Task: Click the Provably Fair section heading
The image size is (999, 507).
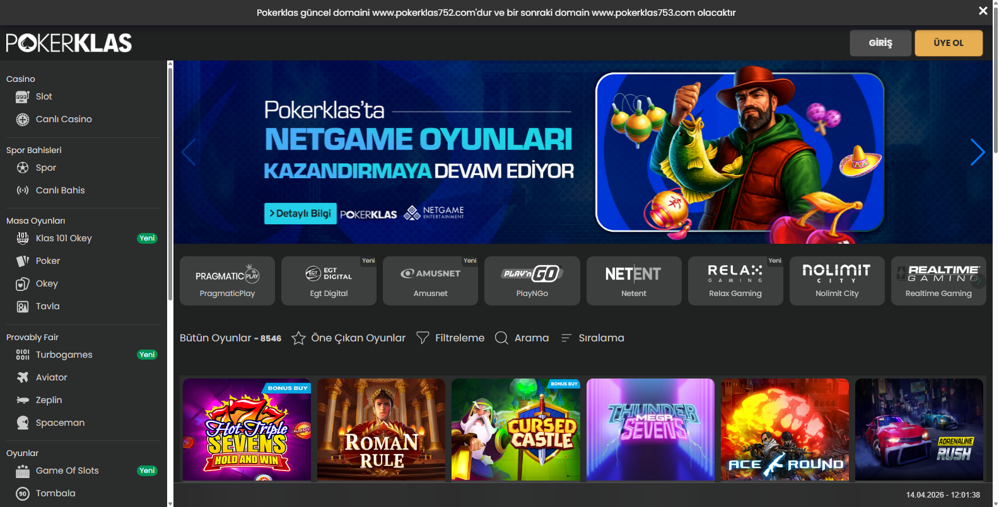Action: pos(32,338)
